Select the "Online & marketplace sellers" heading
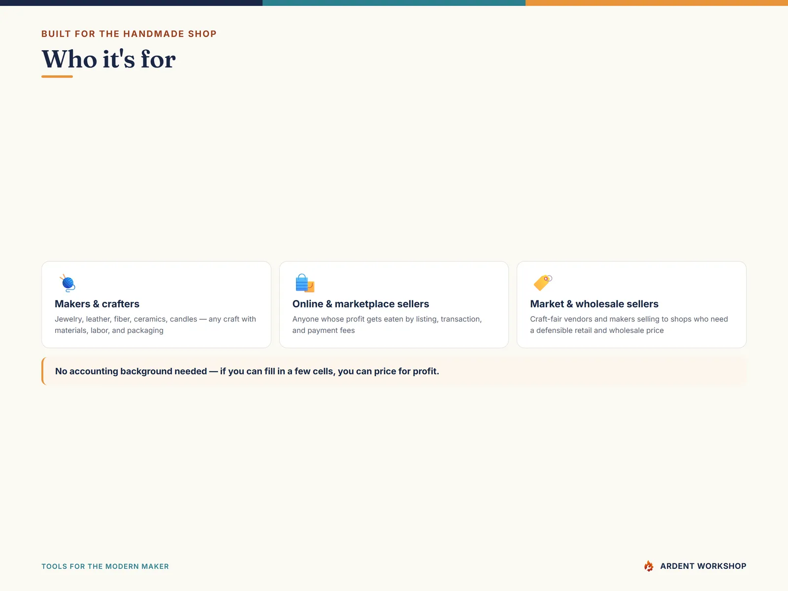 click(361, 304)
